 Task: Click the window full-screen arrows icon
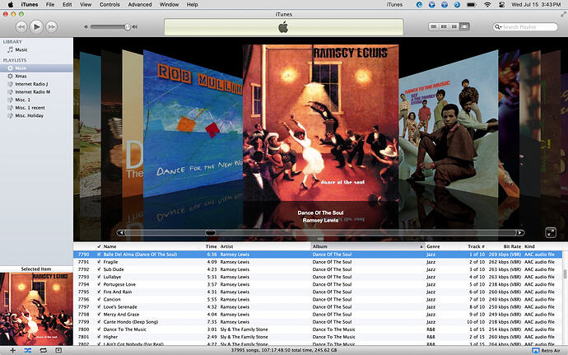(563, 14)
